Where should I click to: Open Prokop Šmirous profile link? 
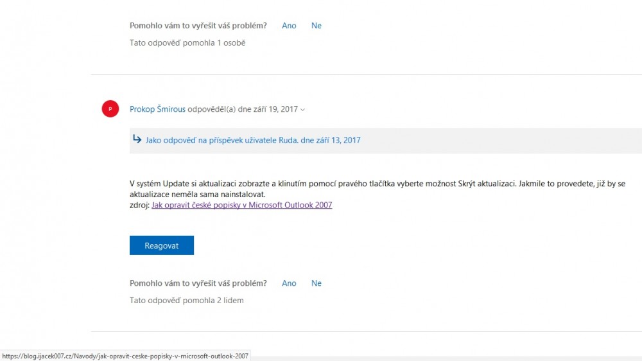point(157,109)
